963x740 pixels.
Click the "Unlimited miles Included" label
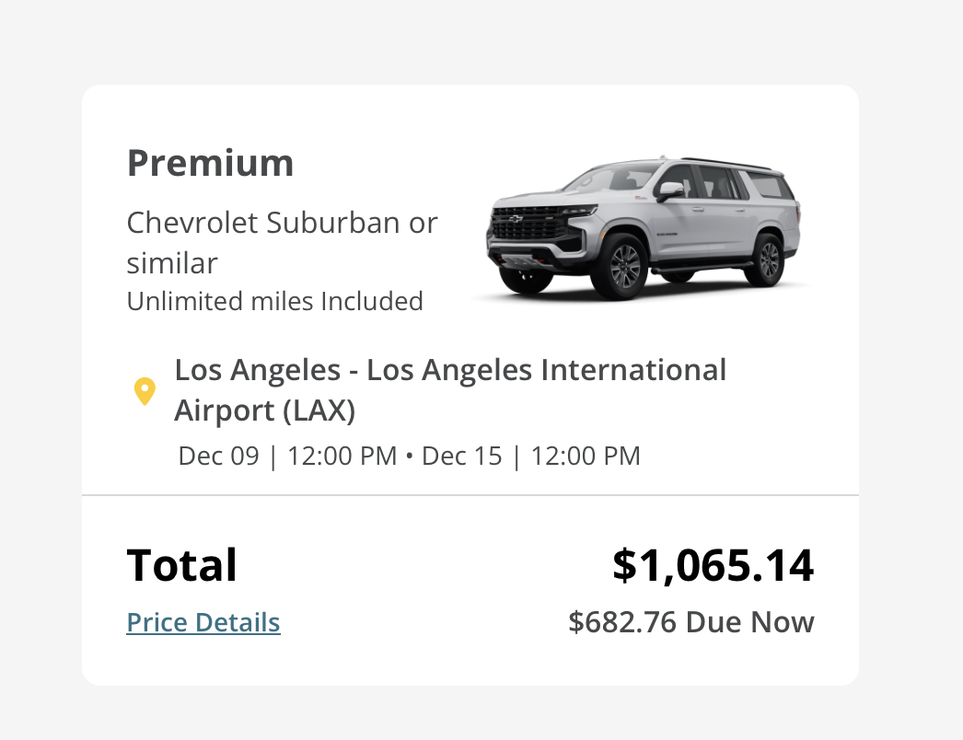[274, 302]
